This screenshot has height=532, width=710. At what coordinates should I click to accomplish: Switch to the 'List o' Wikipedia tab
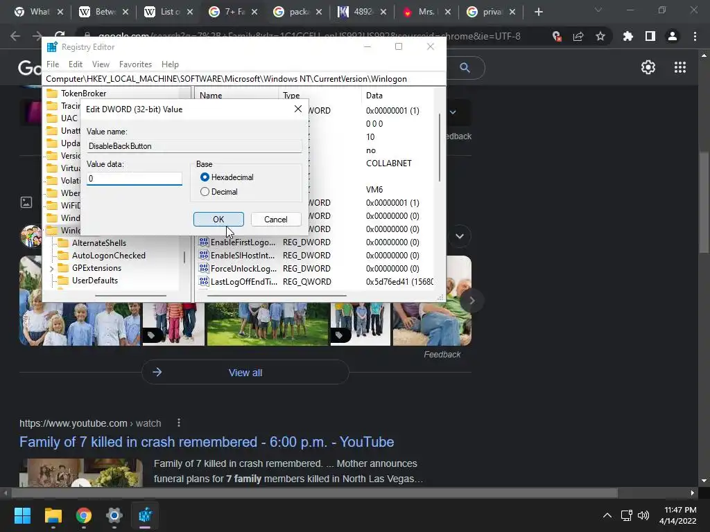[169, 12]
